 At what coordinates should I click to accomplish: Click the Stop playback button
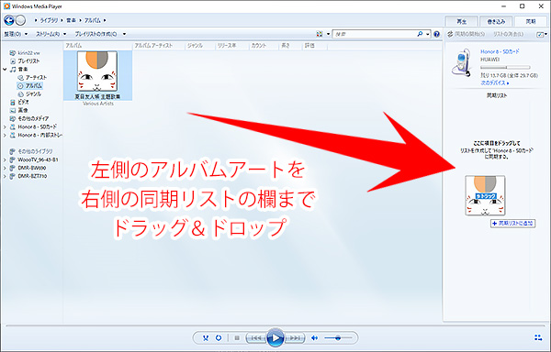237,338
